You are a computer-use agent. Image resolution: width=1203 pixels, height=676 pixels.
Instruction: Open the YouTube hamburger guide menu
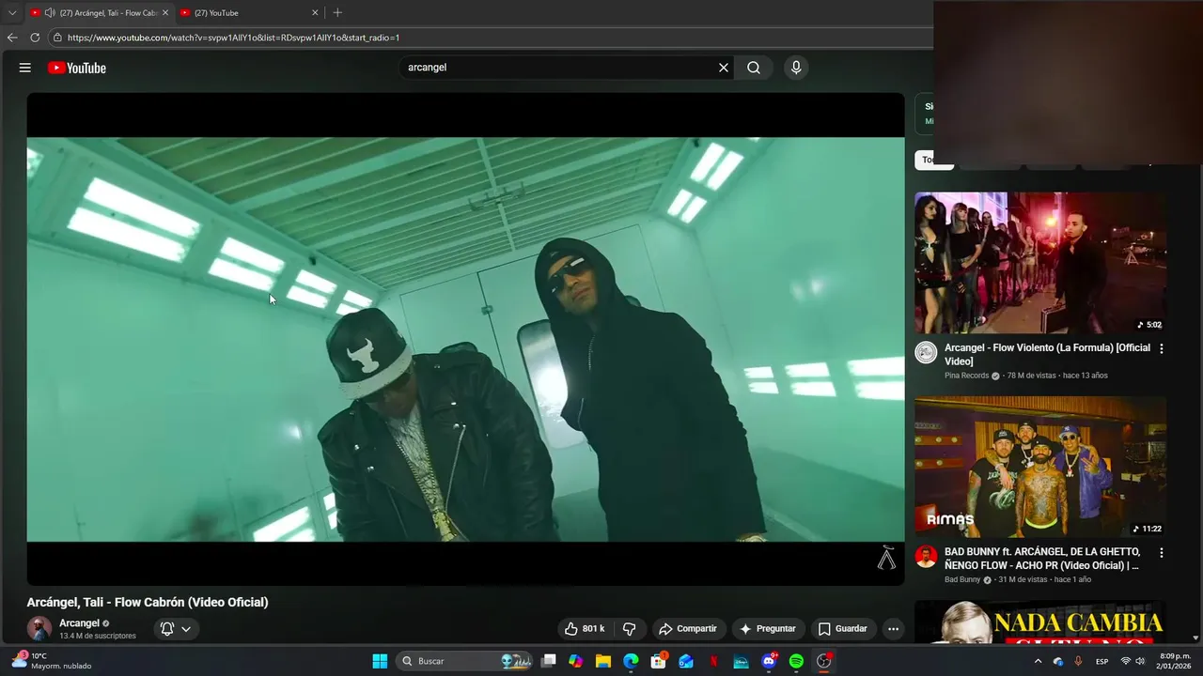(25, 68)
